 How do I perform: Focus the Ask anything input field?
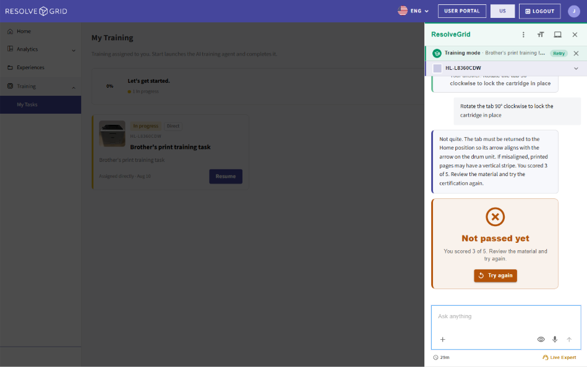coord(506,316)
